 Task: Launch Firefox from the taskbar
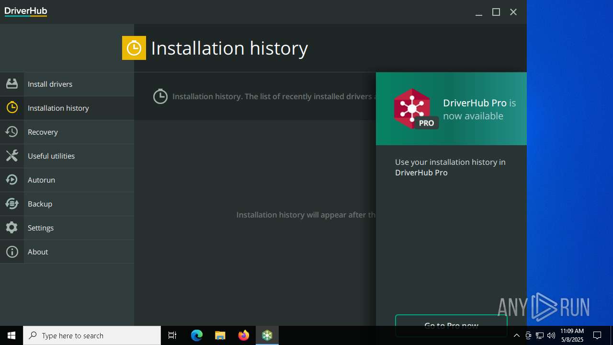point(243,335)
